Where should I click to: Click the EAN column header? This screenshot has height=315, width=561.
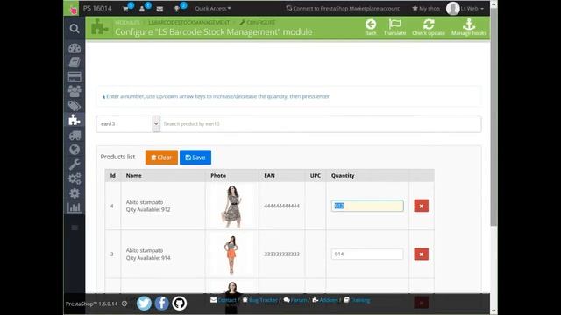[x=269, y=175]
